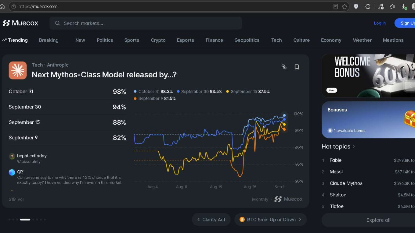Open the tracking protection shield icon
This screenshot has width=415, height=233.
pyautogui.click(x=356, y=6)
